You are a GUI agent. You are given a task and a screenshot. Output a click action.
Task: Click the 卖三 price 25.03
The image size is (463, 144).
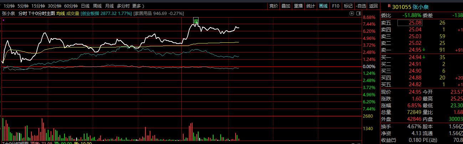pyautogui.click(x=415, y=36)
